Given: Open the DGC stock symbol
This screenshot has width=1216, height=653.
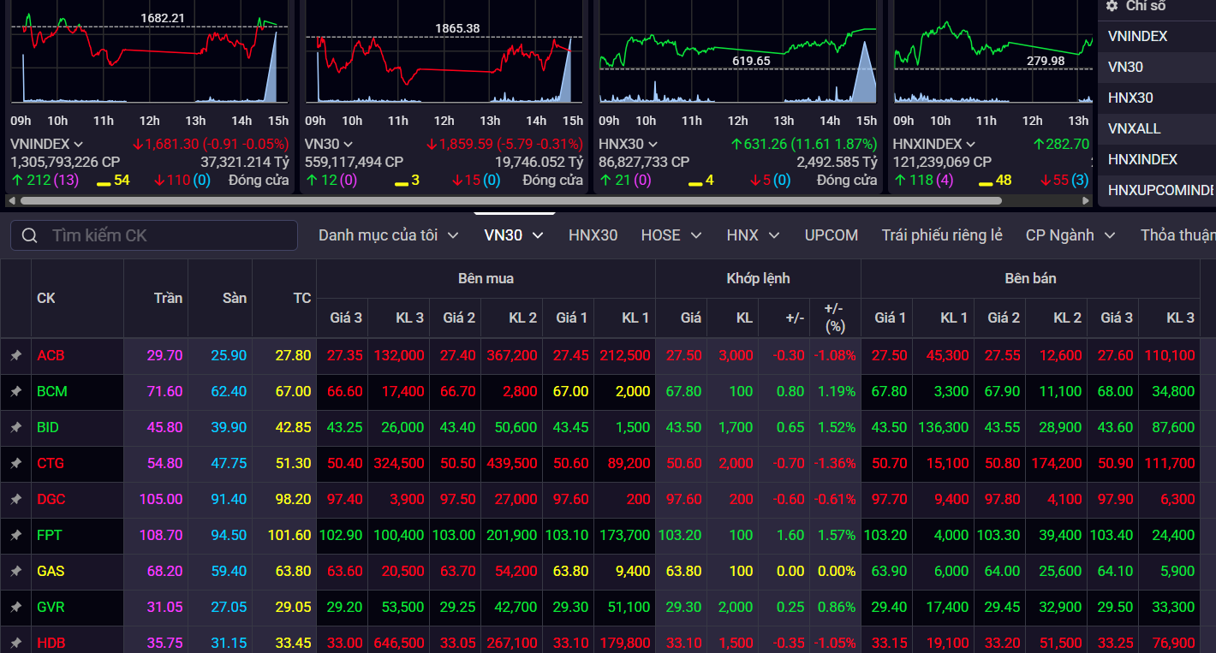Looking at the screenshot, I should (51, 499).
